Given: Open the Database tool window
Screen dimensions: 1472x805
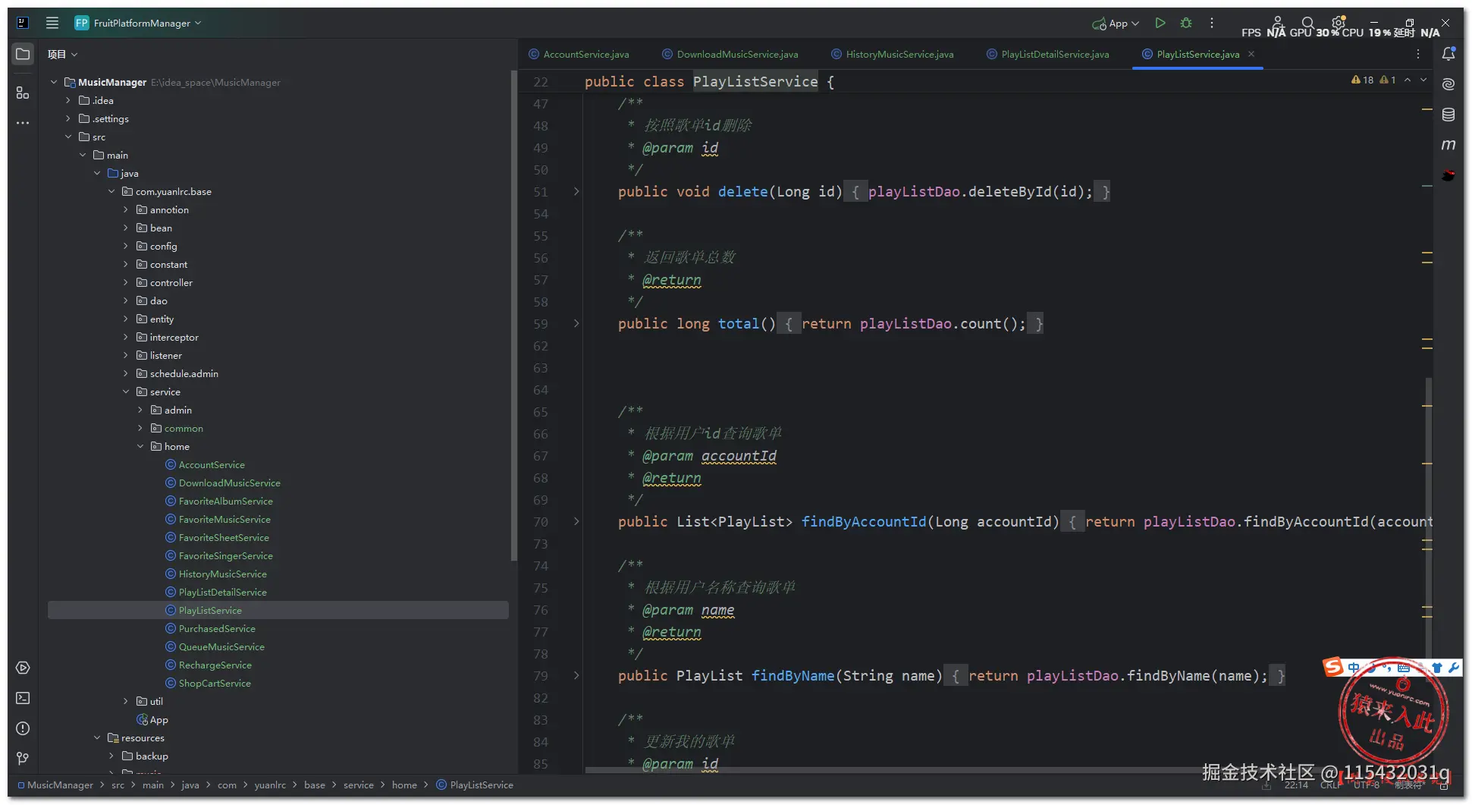Looking at the screenshot, I should point(1448,115).
